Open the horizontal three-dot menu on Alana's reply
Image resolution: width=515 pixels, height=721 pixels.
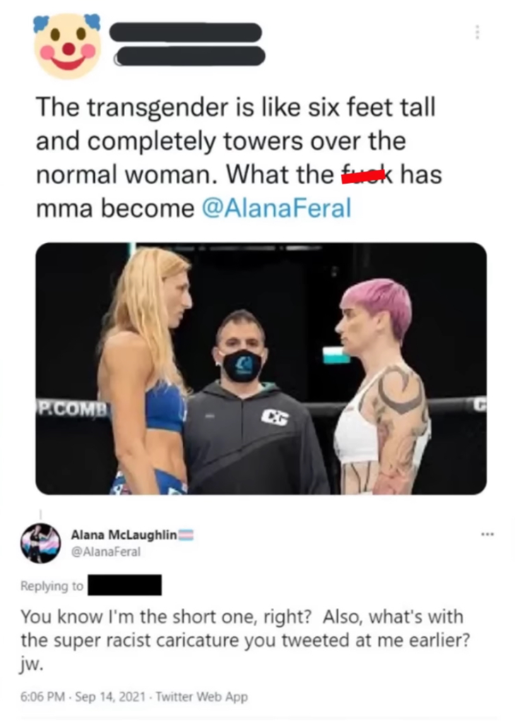pyautogui.click(x=488, y=534)
